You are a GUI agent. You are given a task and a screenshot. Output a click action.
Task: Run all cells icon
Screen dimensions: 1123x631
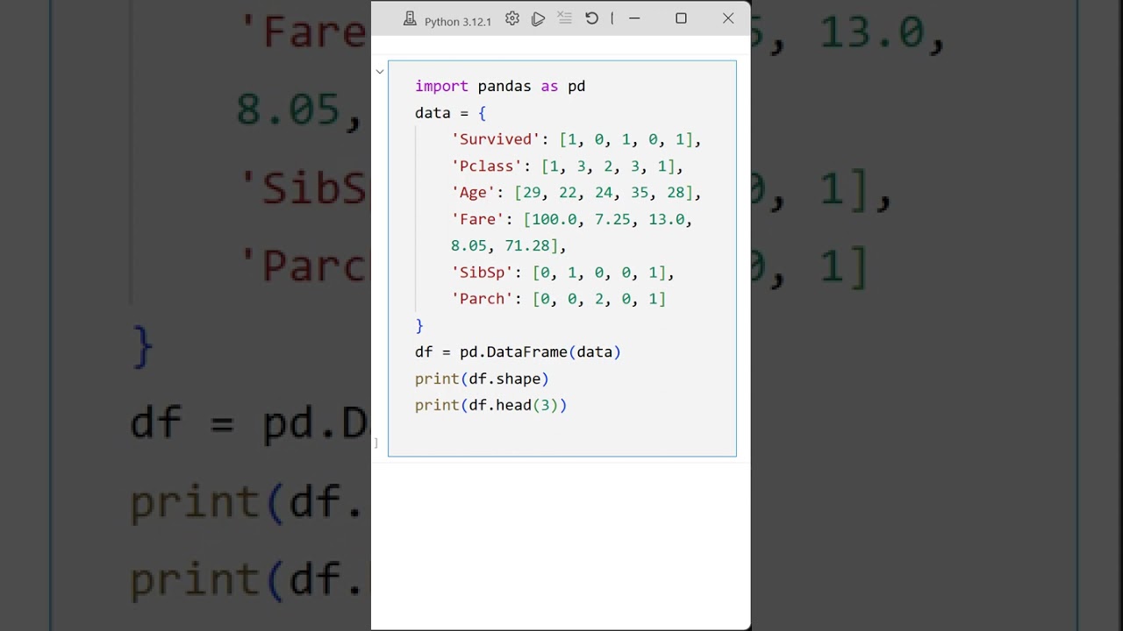click(x=539, y=18)
